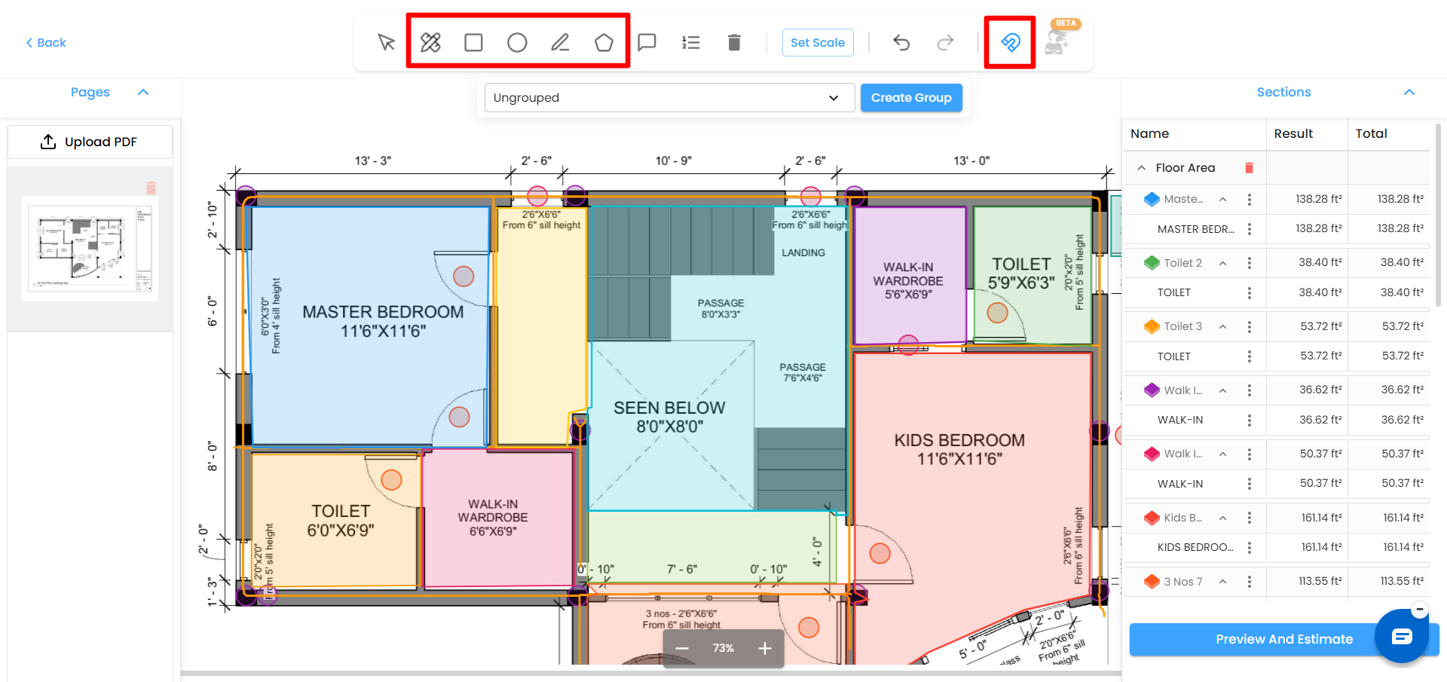1447x682 pixels.
Task: Click the toolbar delete trash icon
Action: click(734, 42)
